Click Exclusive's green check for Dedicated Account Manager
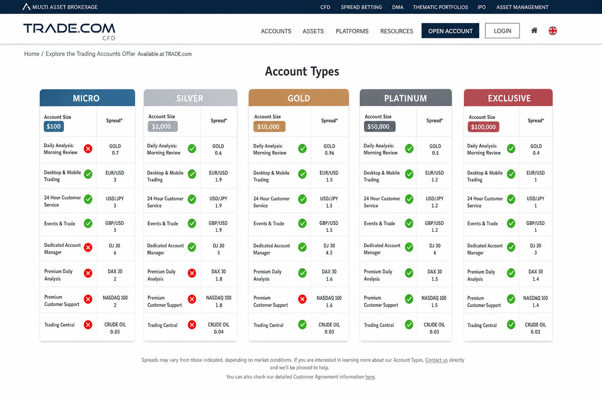This screenshot has height=401, width=602. coord(511,247)
